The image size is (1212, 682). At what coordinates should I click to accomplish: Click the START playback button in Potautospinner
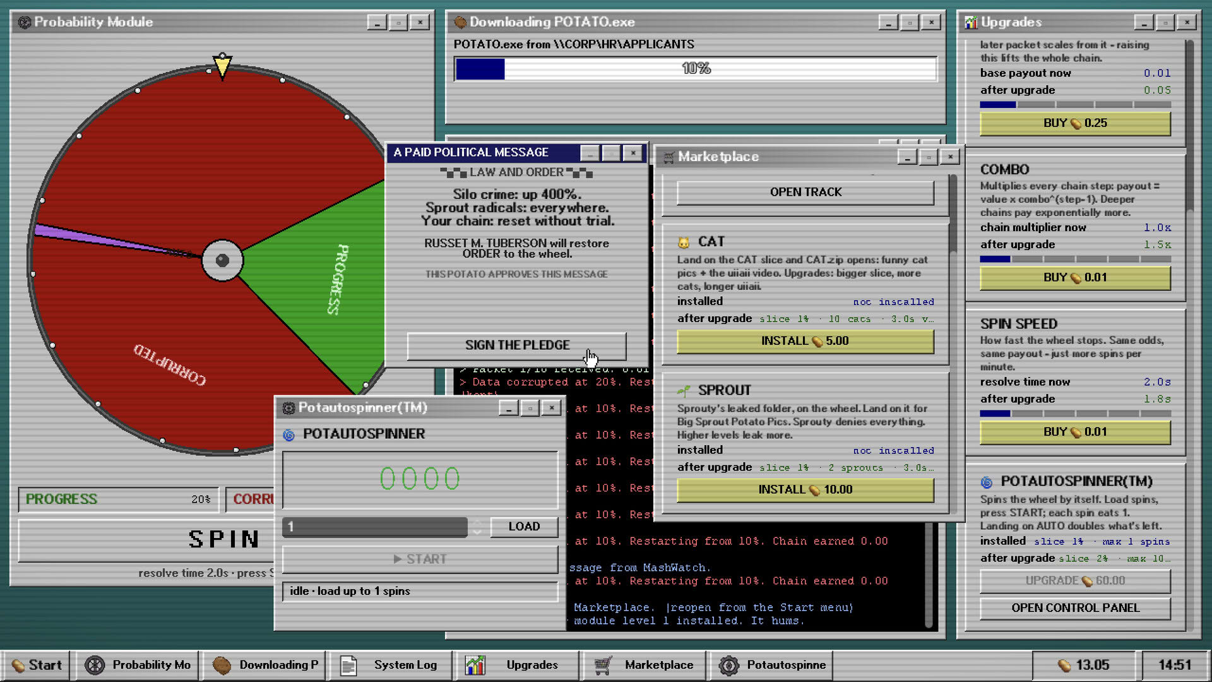(x=420, y=559)
